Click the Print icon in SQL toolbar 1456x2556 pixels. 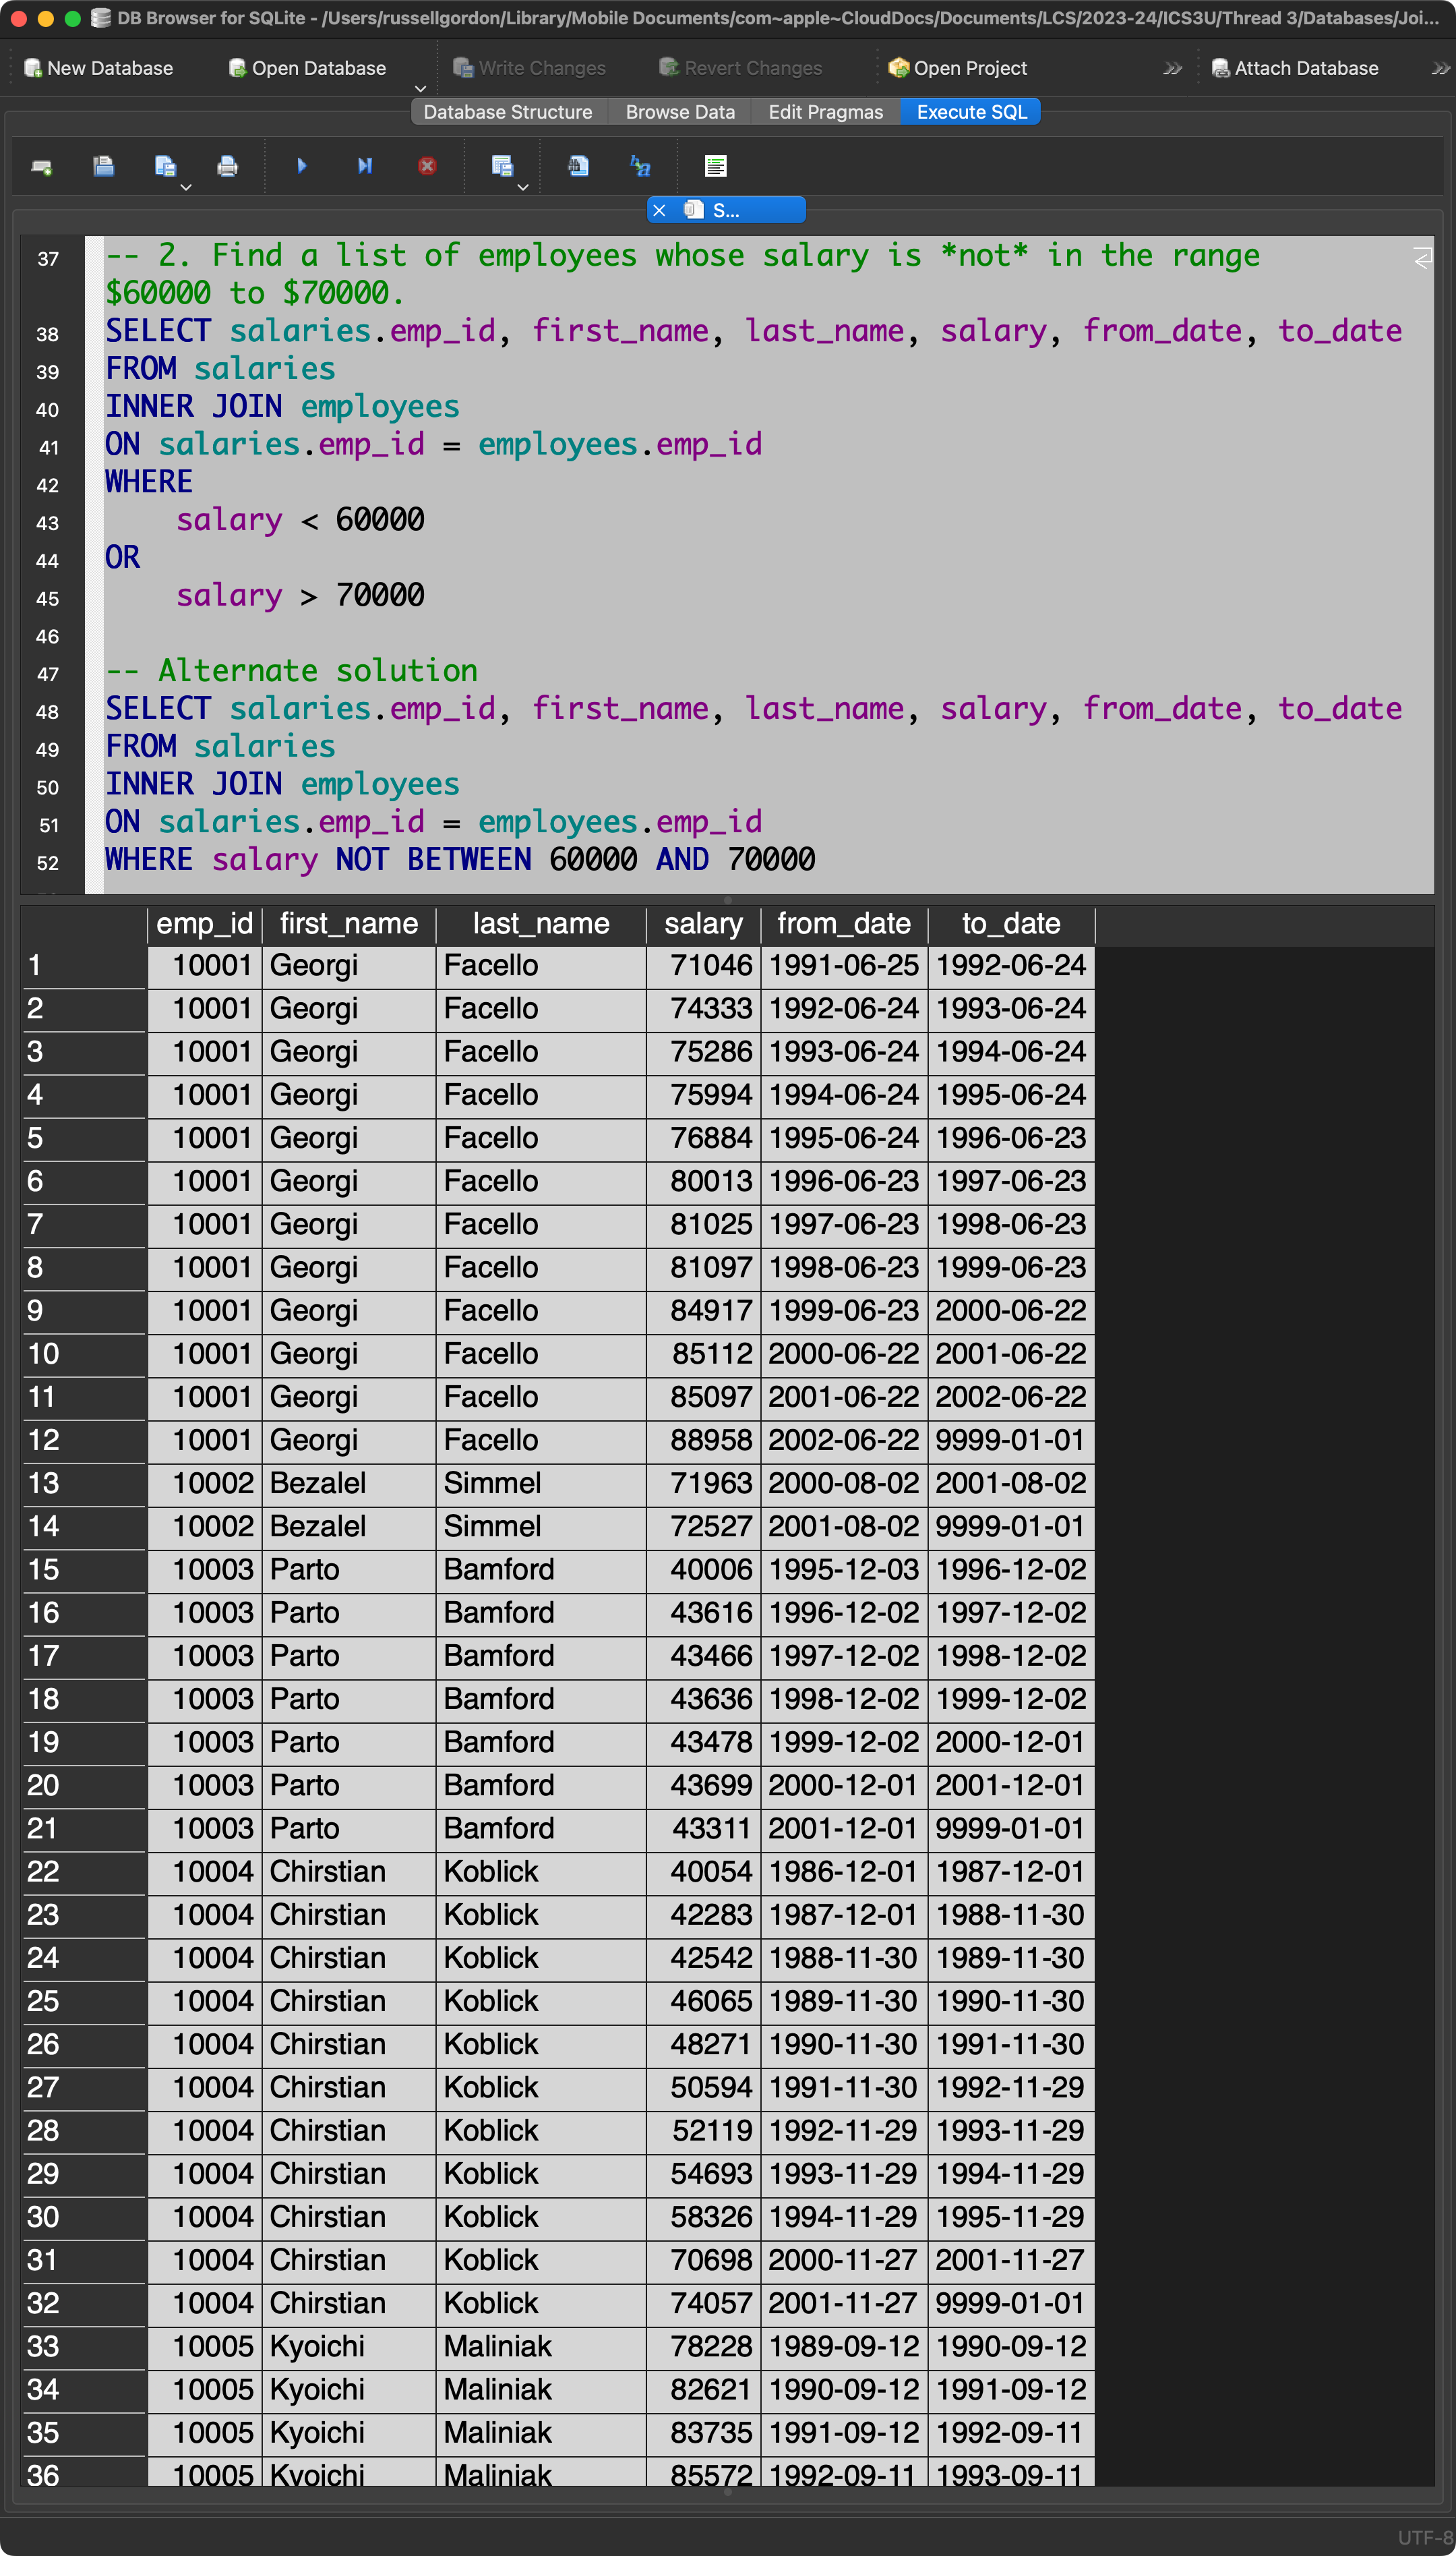tap(228, 166)
